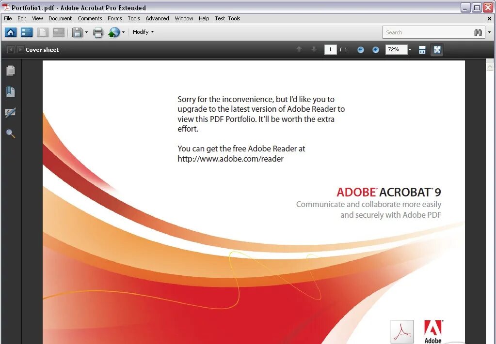Click the Cover sheet file title
This screenshot has width=496, height=344.
[42, 49]
